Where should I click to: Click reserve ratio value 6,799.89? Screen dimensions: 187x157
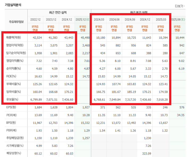point(36,100)
